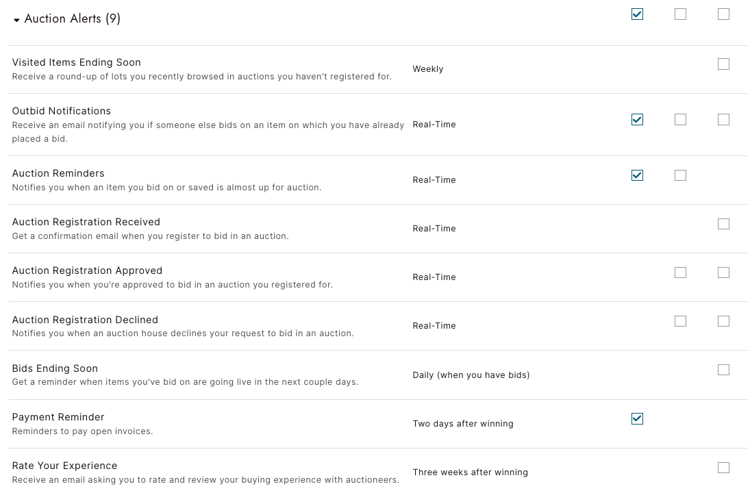Uncheck the checked box in Auction Alerts header
The image size is (750, 493).
click(637, 14)
